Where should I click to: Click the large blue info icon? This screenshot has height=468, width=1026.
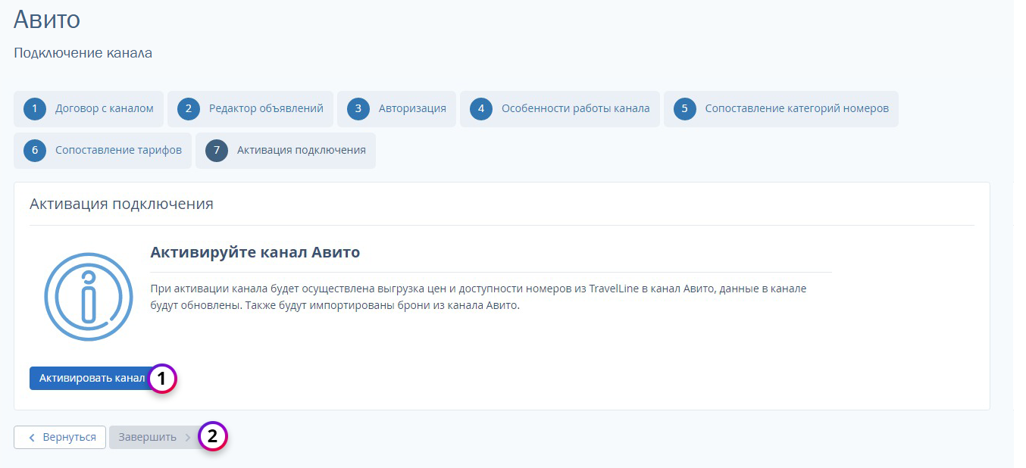pos(89,297)
